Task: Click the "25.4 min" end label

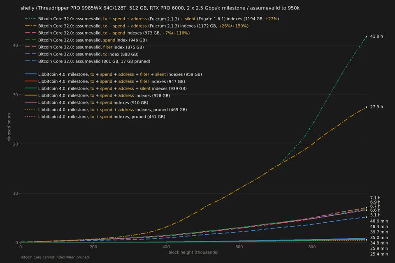Action: pos(379,254)
